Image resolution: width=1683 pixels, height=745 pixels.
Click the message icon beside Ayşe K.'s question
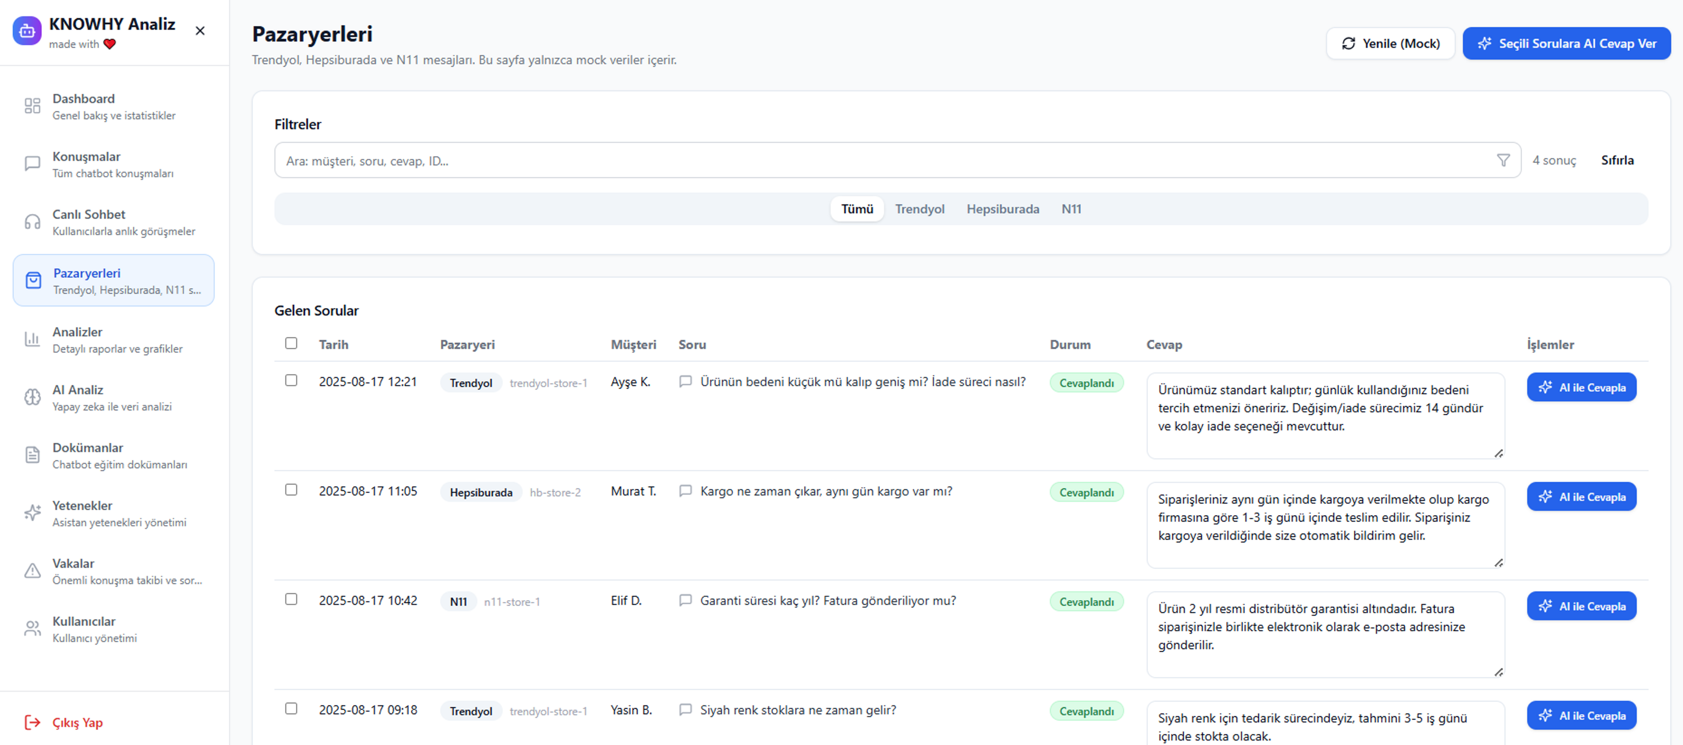pyautogui.click(x=685, y=381)
